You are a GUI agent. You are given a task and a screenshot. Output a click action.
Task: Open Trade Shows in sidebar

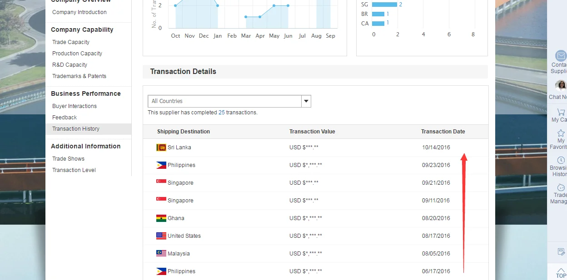pyautogui.click(x=68, y=159)
